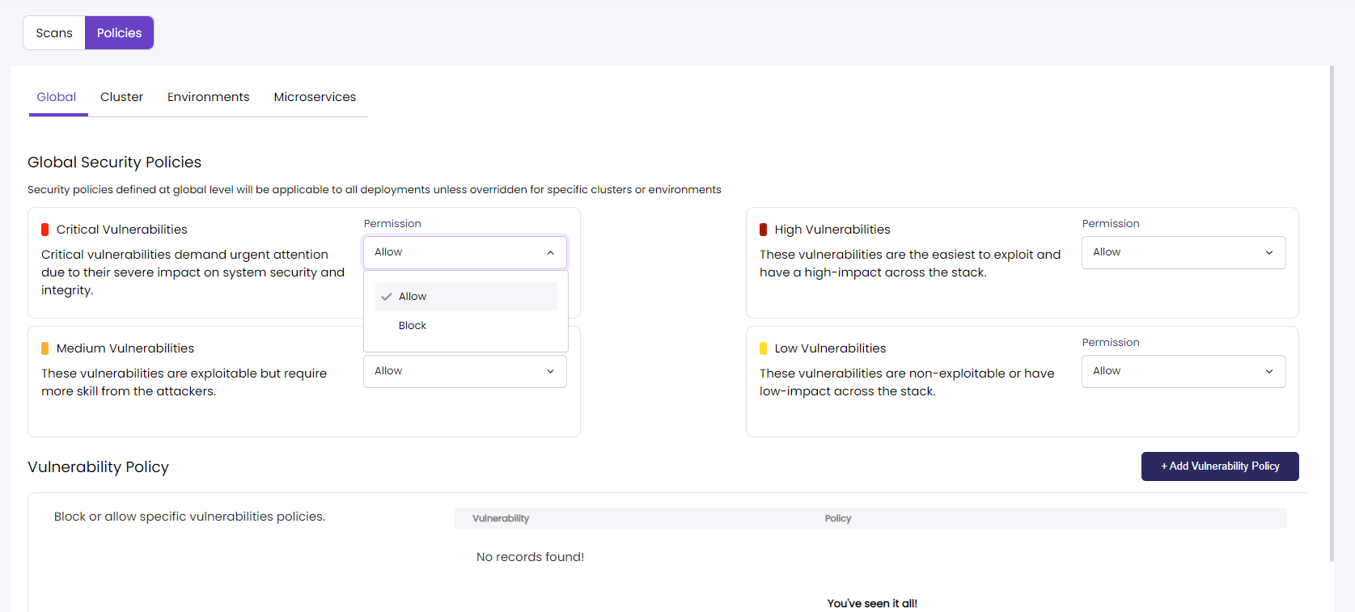Open the High Vulnerabilities permission dropdown
The width and height of the screenshot is (1355, 612).
pyautogui.click(x=1183, y=252)
